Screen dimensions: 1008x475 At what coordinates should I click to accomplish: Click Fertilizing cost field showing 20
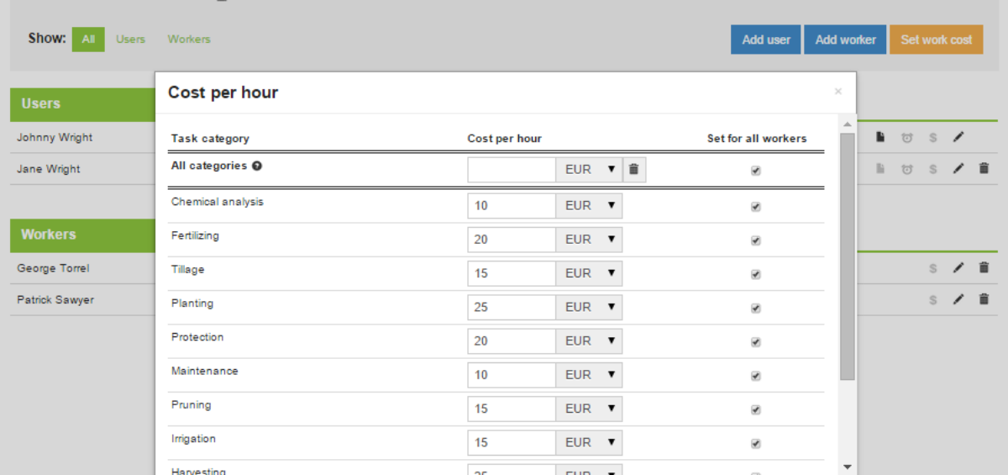[512, 240]
